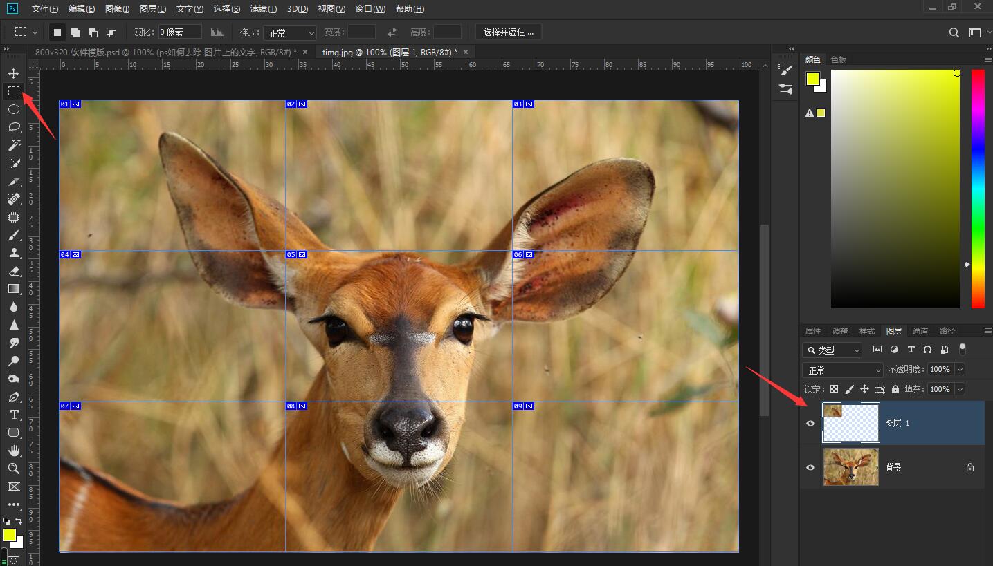This screenshot has height=566, width=993.
Task: Hide the 图层 1 layer visibility
Action: (810, 423)
